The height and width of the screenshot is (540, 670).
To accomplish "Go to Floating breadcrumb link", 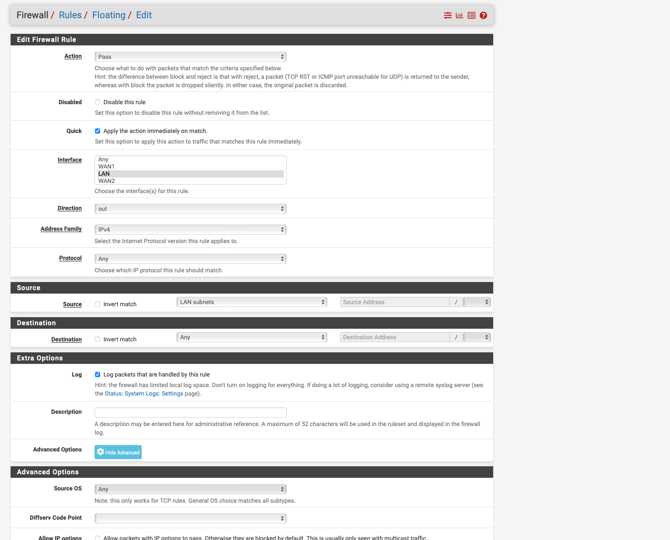I will click(x=109, y=15).
